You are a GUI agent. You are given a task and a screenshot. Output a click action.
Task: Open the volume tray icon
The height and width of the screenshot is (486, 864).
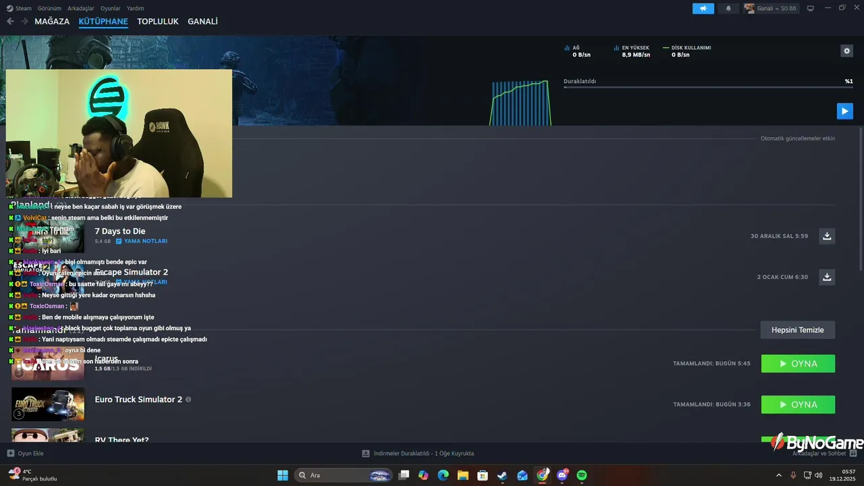point(818,475)
